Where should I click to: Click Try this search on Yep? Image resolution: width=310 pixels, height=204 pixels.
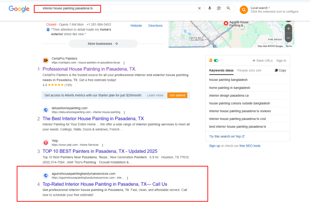227,136
